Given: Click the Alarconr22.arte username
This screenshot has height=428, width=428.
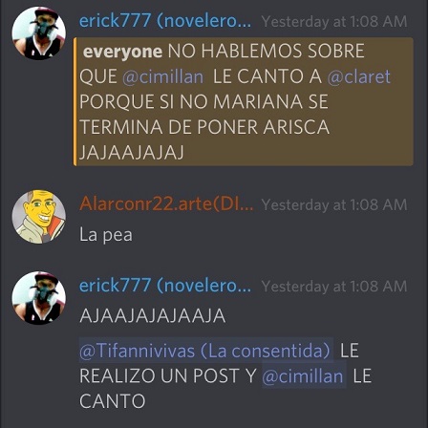Looking at the screenshot, I should pyautogui.click(x=166, y=203).
